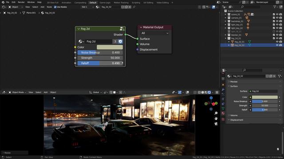Expand the scene_01 collection

coord(225,15)
